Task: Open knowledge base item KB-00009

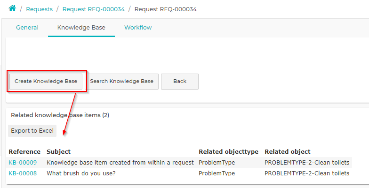Action: click(x=23, y=162)
